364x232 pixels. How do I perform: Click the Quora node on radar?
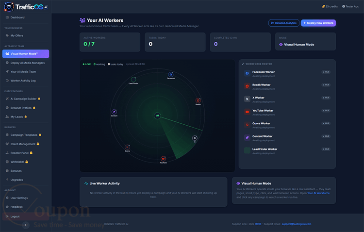click(x=127, y=147)
